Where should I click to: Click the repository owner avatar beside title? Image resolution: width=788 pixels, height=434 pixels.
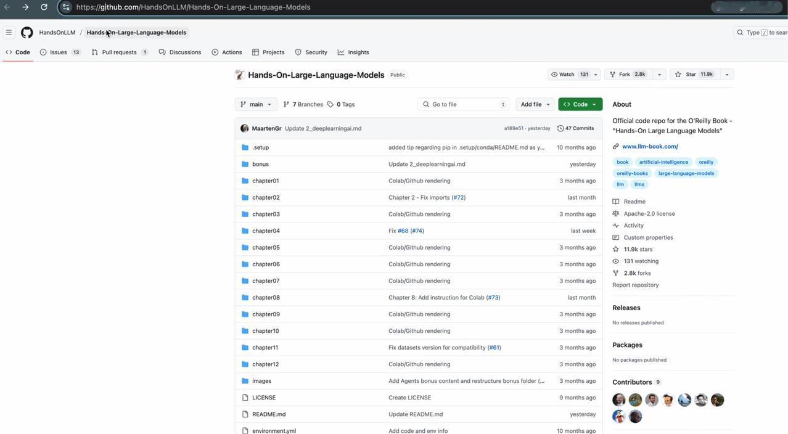point(240,75)
